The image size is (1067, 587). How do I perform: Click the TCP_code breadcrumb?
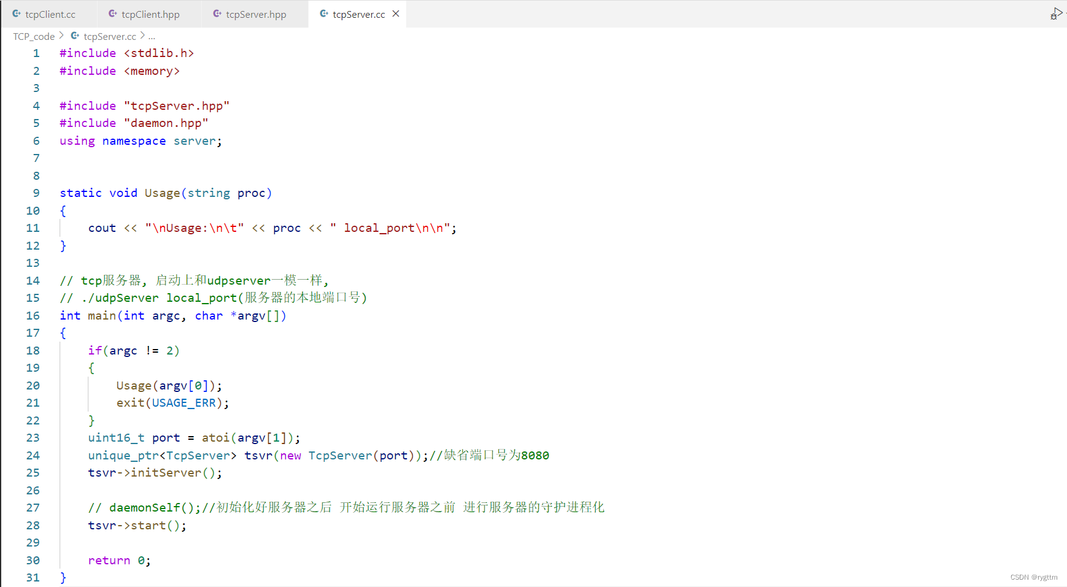pyautogui.click(x=34, y=36)
